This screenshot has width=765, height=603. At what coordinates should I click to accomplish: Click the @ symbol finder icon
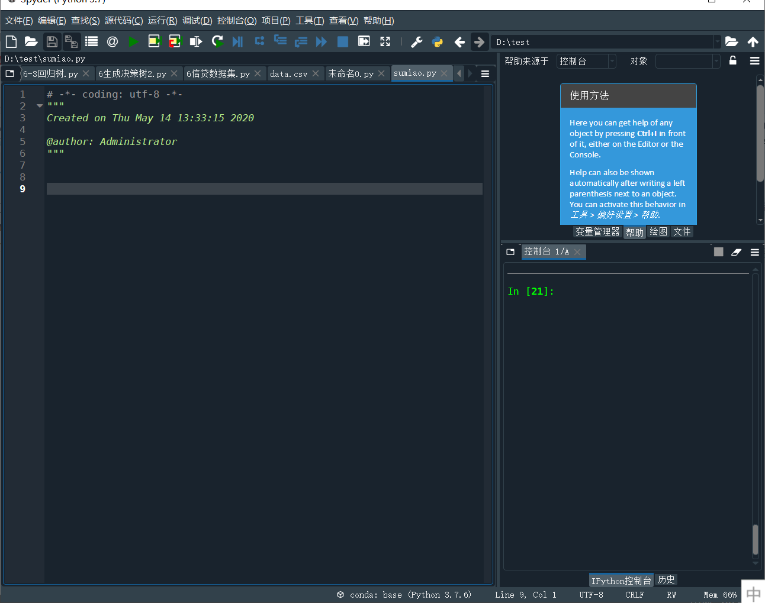point(112,41)
